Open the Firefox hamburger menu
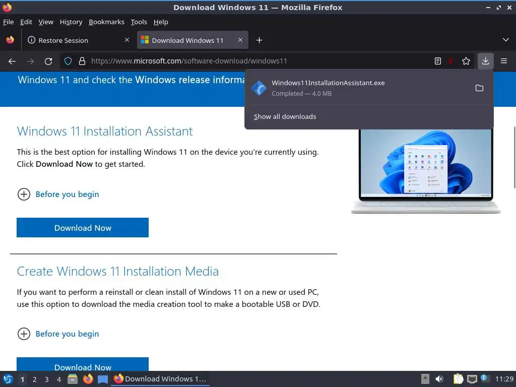The width and height of the screenshot is (516, 387). pos(504,61)
